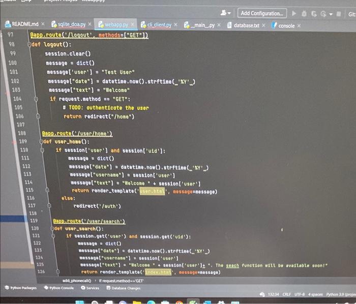Click the underlined word seach on line 125
This screenshot has width=356, height=304.
(x=232, y=265)
